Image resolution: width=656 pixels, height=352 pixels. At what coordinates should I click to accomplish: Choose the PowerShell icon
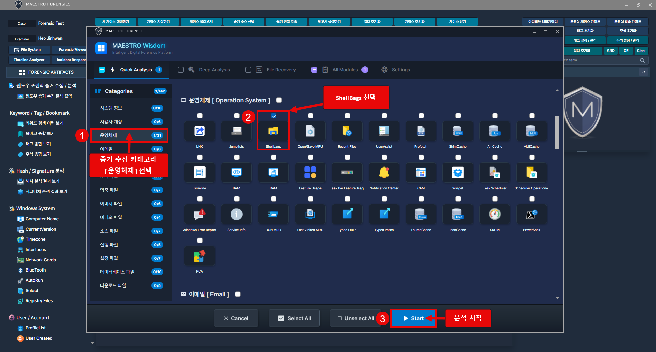pyautogui.click(x=532, y=214)
